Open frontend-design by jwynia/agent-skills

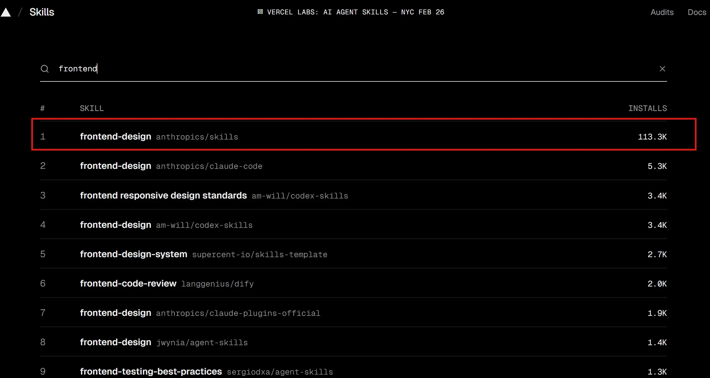pos(116,342)
